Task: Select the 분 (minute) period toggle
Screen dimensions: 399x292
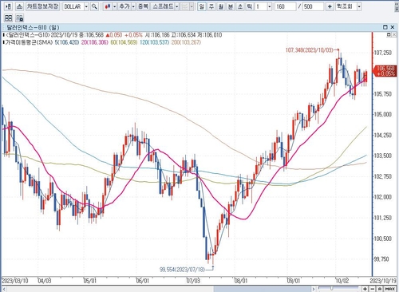Action: pyautogui.click(x=231, y=6)
